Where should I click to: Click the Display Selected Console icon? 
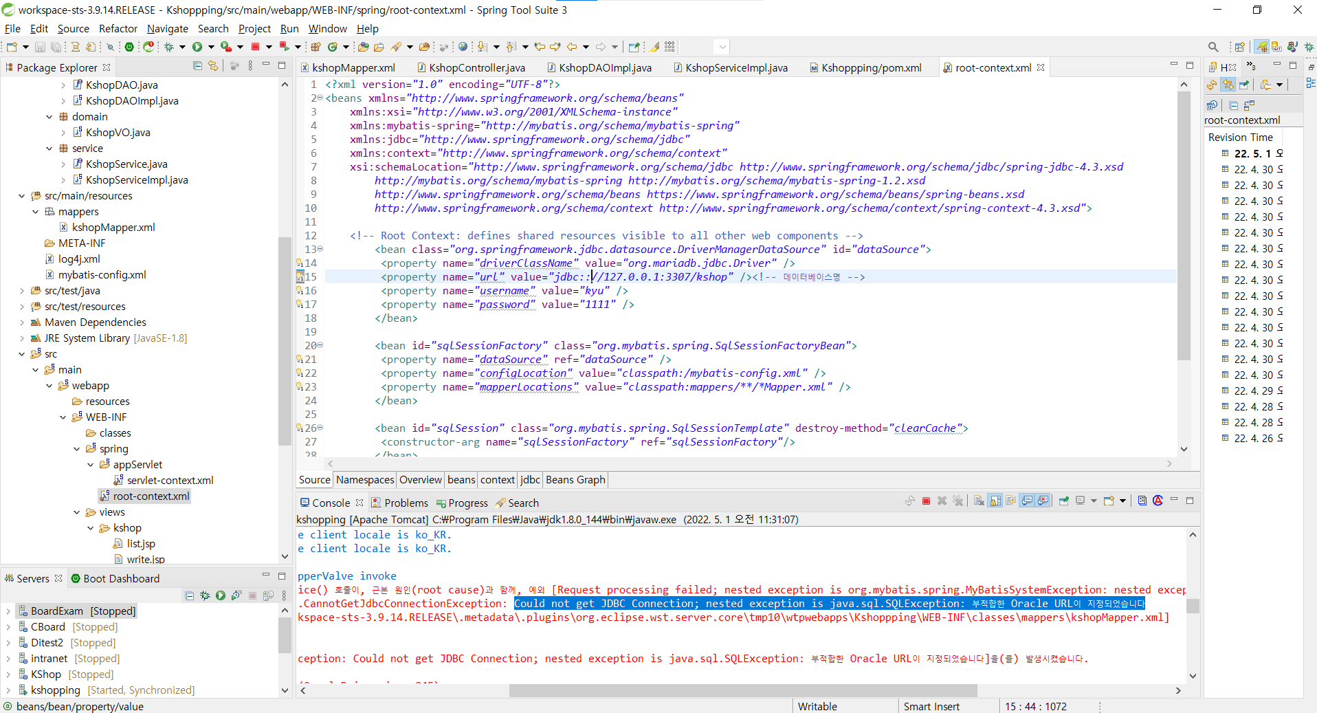pyautogui.click(x=1080, y=501)
